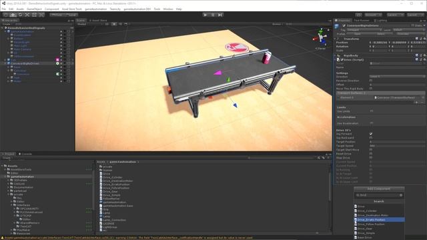Switch to the Asset Store tab
Viewport: 427px width, 240px height.
pos(98,21)
